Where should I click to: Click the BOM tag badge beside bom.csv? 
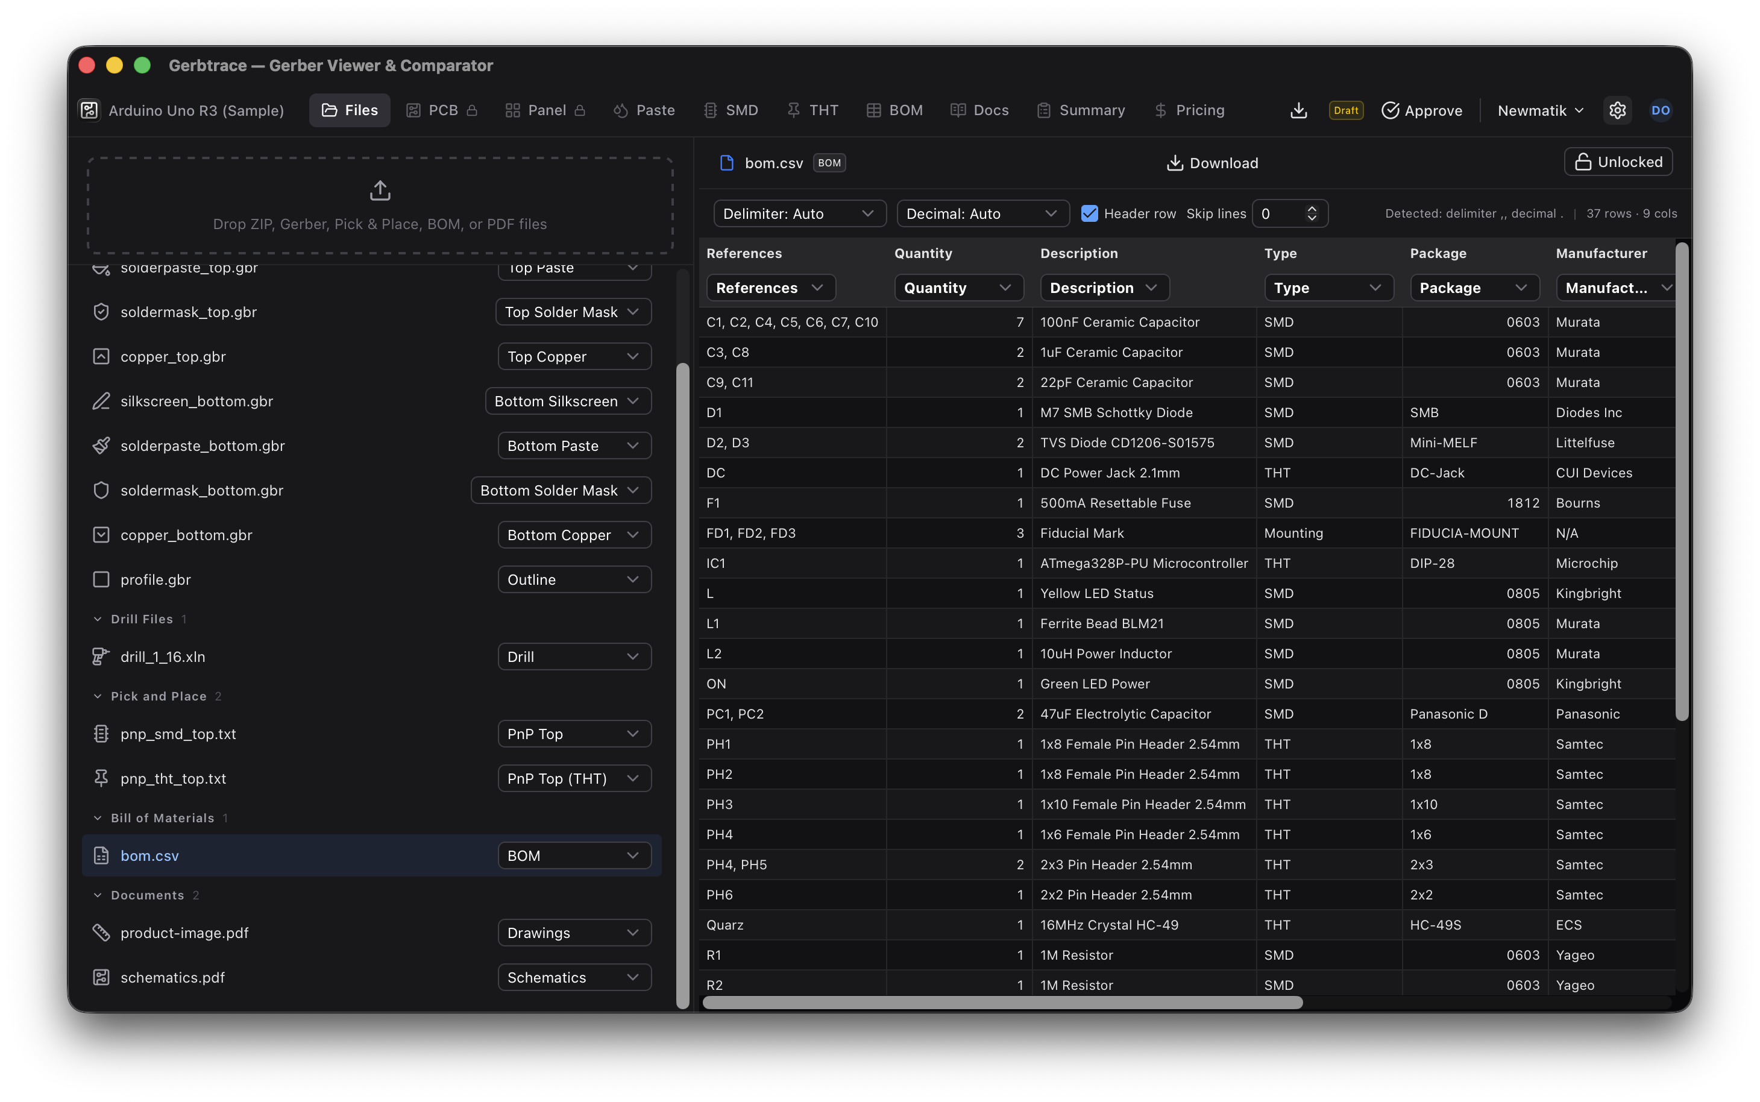tap(829, 163)
